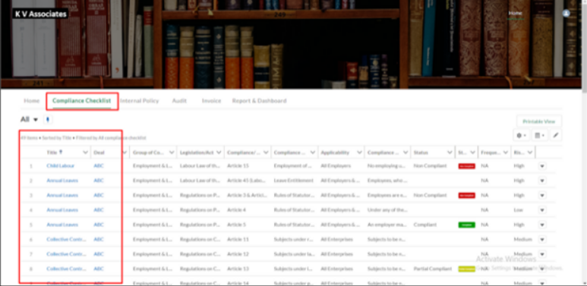Go to the Audit tab
Image resolution: width=587 pixels, height=286 pixels.
179,101
